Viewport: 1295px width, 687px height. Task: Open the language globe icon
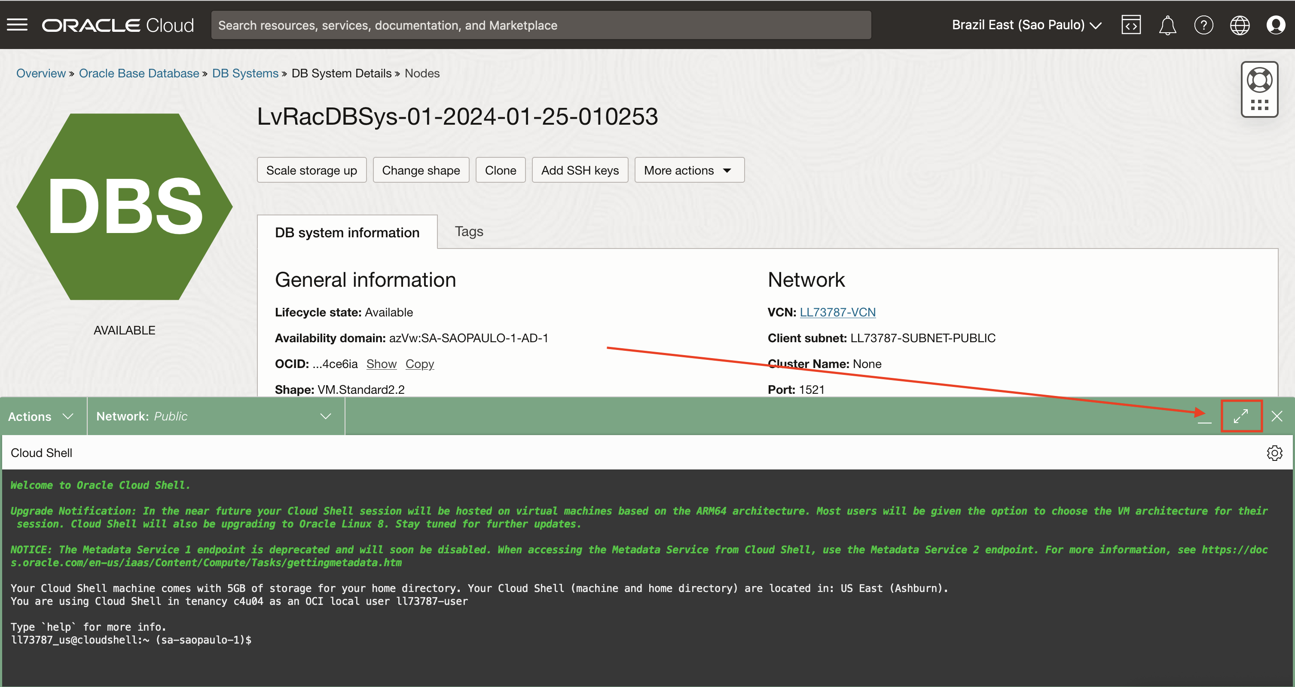click(x=1240, y=25)
